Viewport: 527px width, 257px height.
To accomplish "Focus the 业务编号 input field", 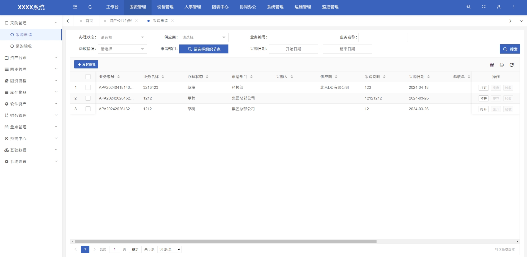I will coord(293,37).
